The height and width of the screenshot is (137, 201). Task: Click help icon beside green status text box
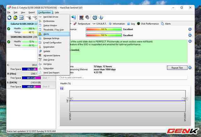pyautogui.click(x=190, y=41)
